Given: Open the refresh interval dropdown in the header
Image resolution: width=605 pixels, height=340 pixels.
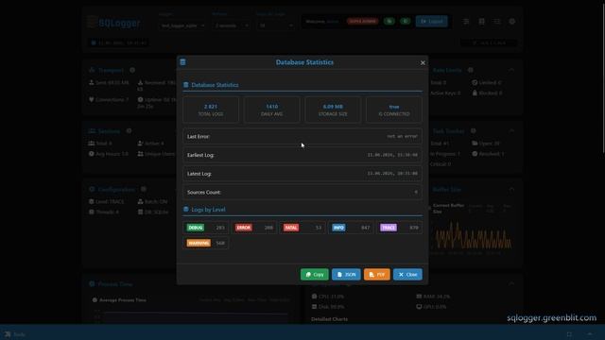Looking at the screenshot, I should point(231,25).
